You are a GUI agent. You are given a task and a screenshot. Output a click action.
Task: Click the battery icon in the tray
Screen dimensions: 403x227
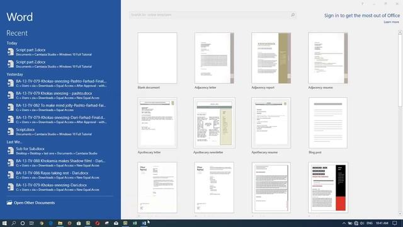(x=350, y=223)
